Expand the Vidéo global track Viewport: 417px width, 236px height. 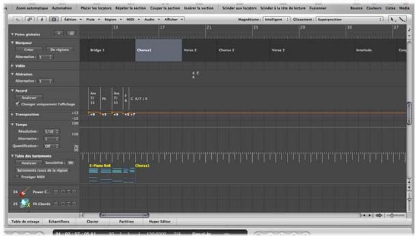tap(12, 65)
